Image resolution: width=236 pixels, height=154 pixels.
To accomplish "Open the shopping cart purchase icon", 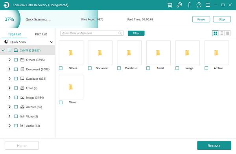I will (170, 5).
